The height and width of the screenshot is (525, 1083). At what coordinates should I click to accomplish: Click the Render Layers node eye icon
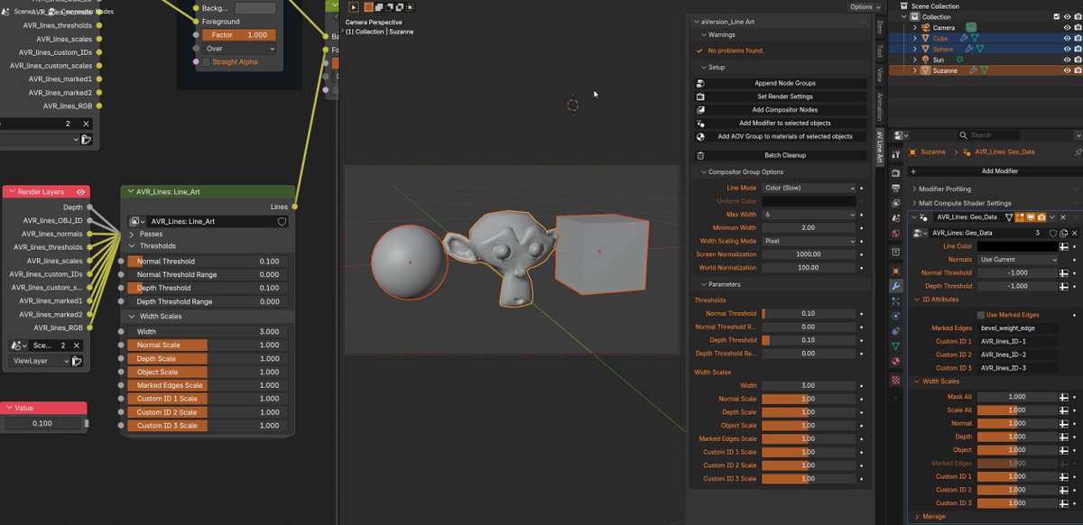pyautogui.click(x=81, y=192)
